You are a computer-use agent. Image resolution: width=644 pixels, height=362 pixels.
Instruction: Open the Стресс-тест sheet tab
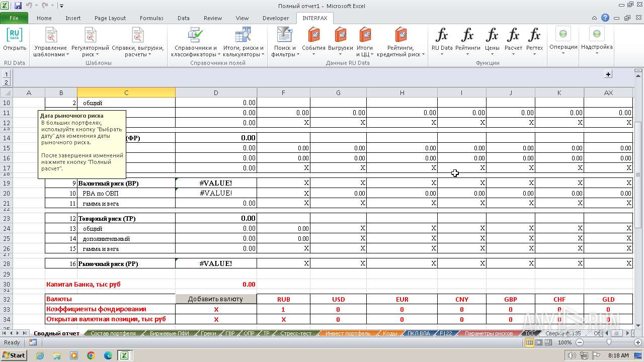(295, 333)
